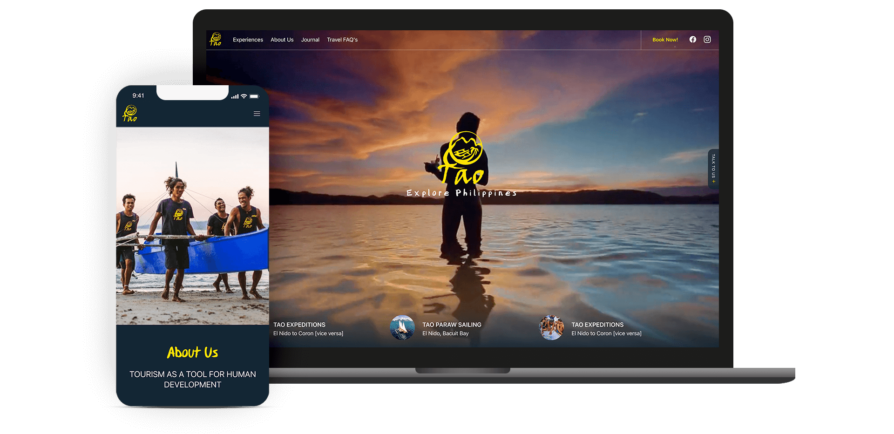Click the Explore Philippines tagline

point(461,193)
